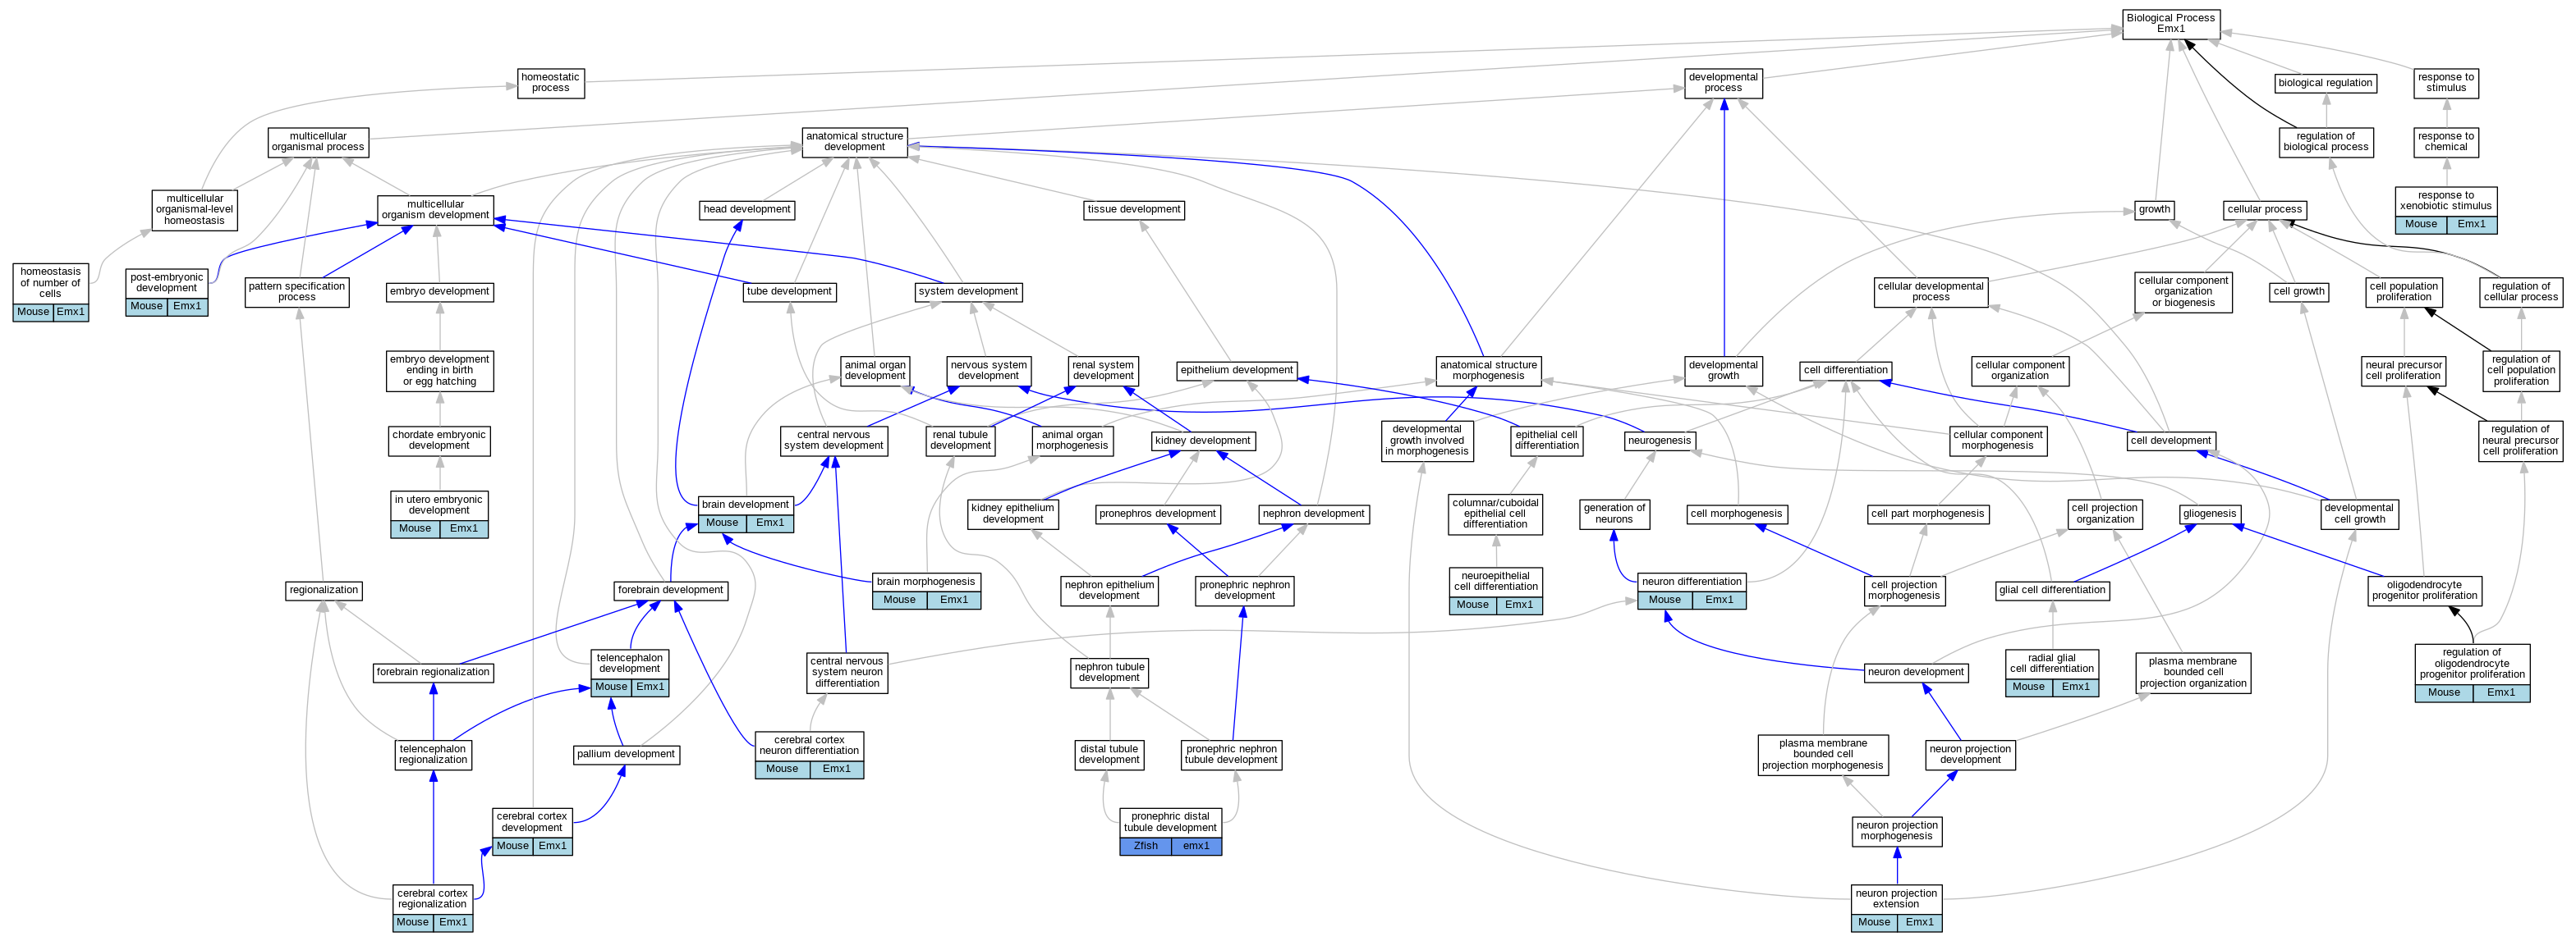Click the 'response to stimulus' node

tap(2446, 83)
